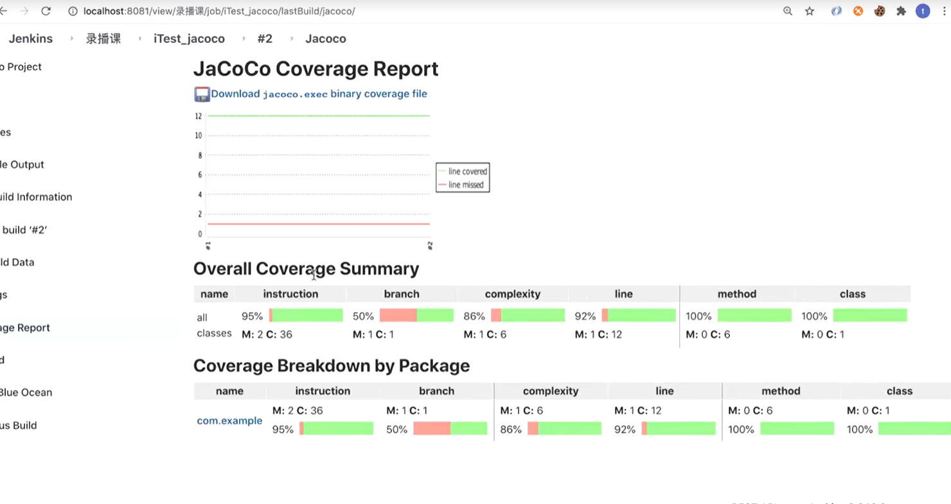Open the Build Data sidebar item

tap(17, 262)
